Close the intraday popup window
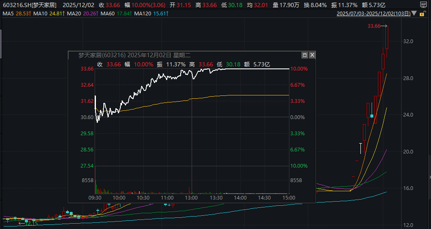The height and width of the screenshot is (229, 431). 312,55
